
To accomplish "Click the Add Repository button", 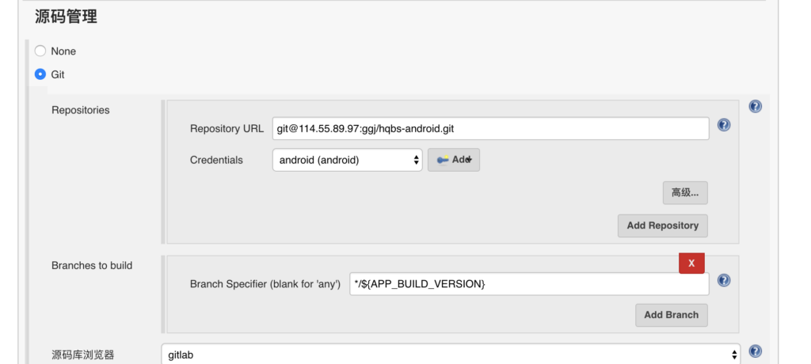I will pos(663,226).
